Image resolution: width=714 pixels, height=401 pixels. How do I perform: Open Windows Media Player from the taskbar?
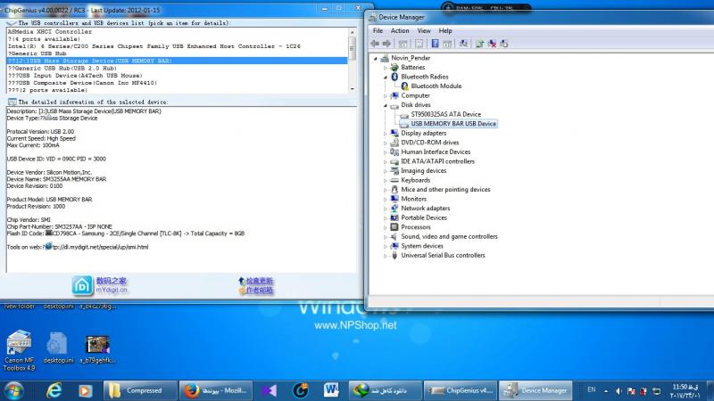pos(85,390)
